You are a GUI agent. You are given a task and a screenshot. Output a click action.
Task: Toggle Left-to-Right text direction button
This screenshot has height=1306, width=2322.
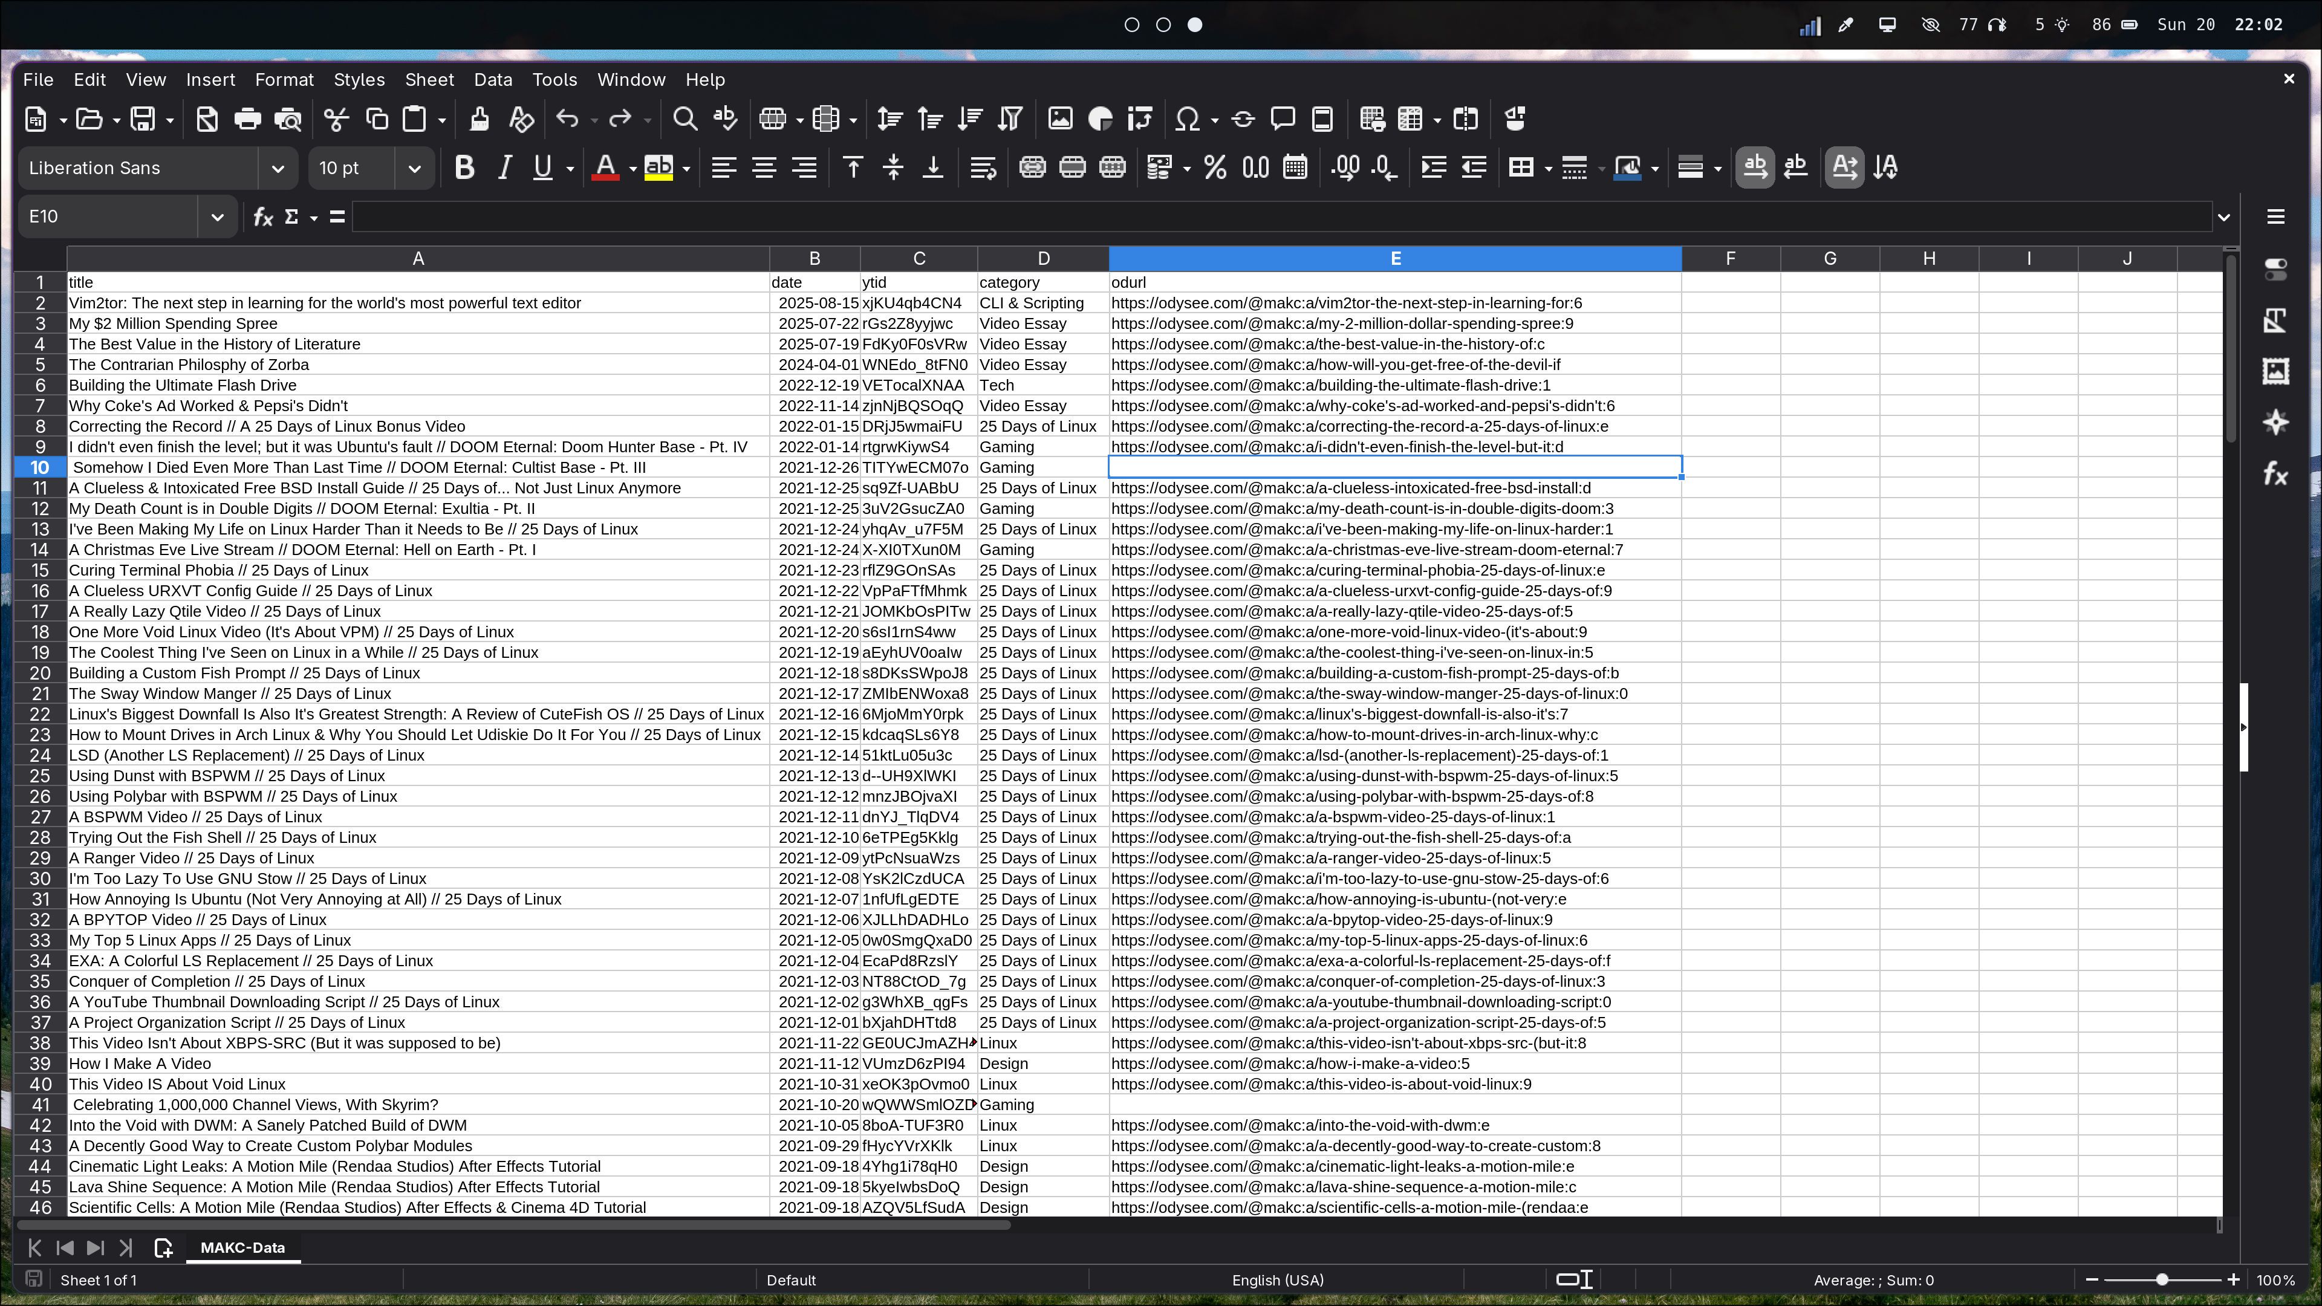[x=1755, y=167]
